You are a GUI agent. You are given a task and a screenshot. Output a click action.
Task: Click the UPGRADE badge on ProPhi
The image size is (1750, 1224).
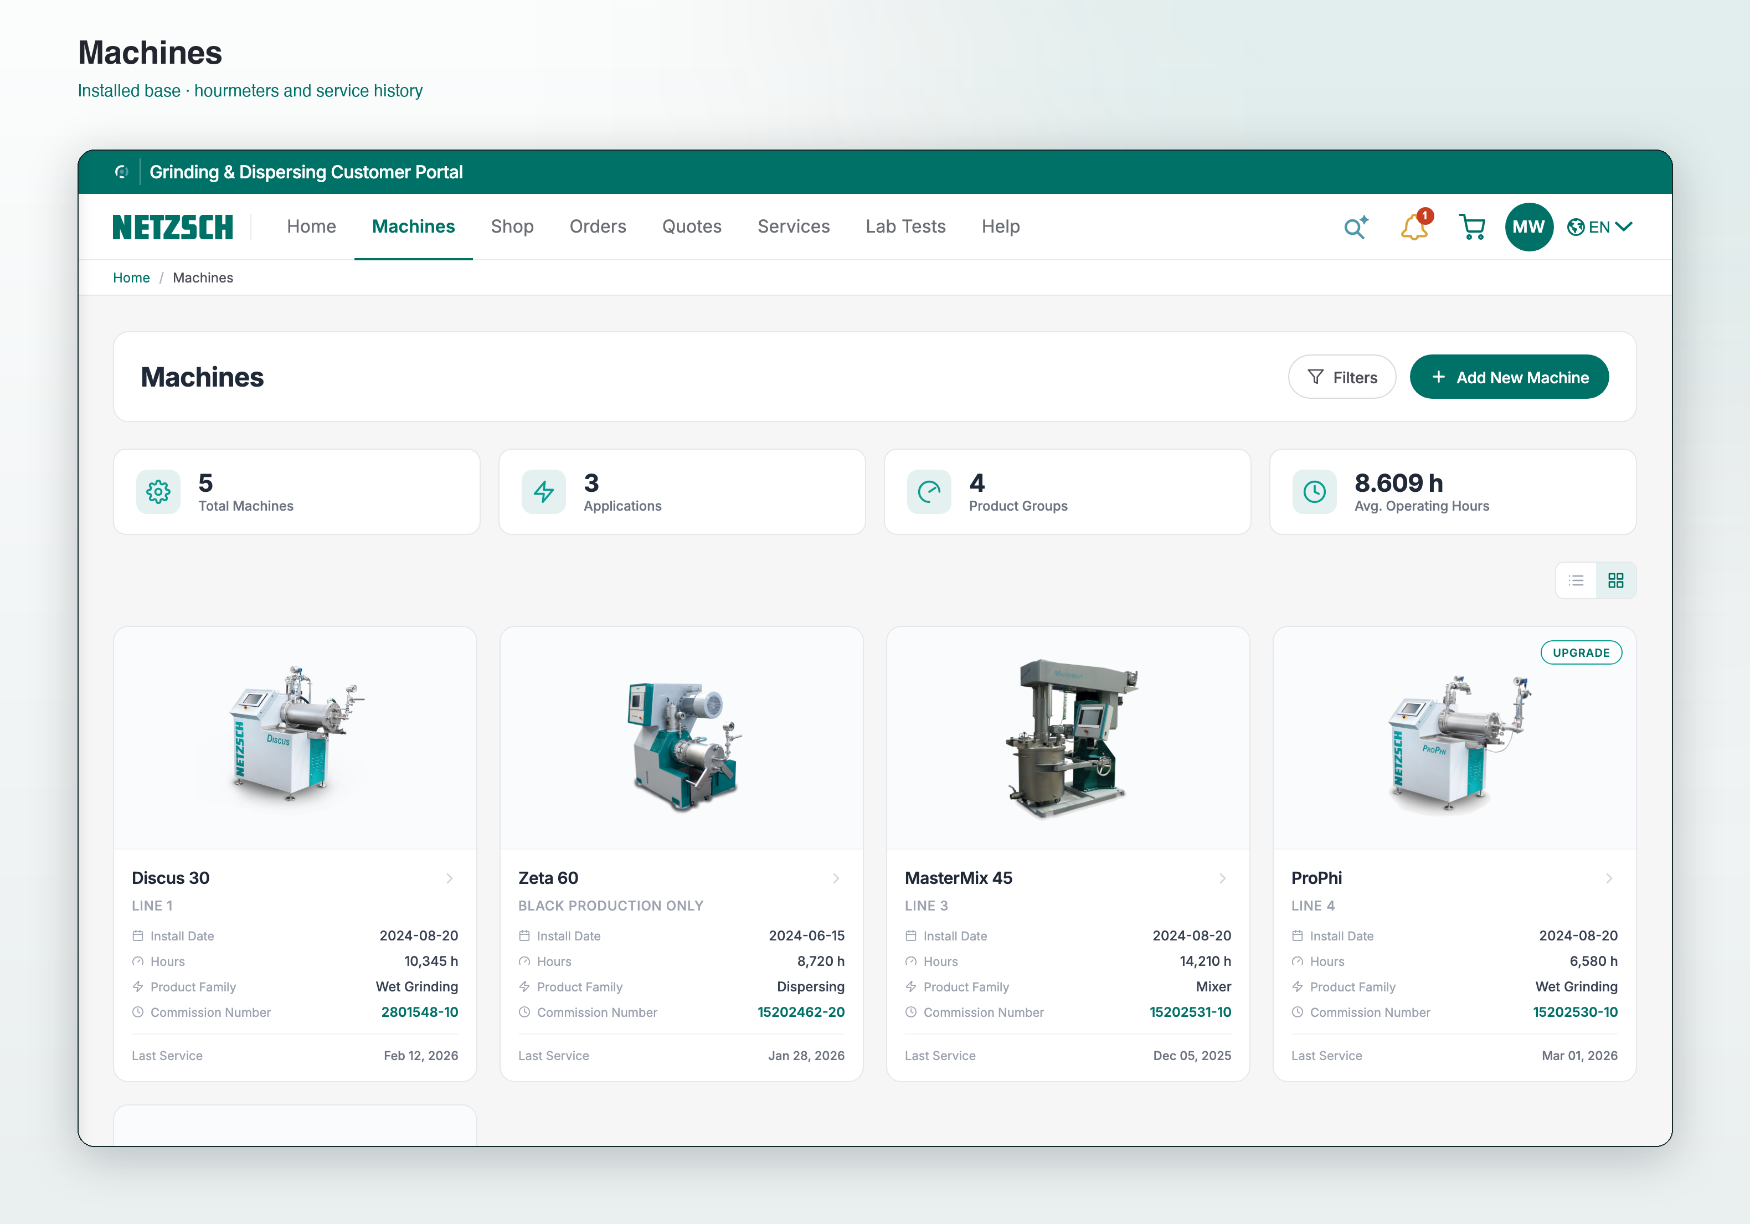pyautogui.click(x=1581, y=653)
